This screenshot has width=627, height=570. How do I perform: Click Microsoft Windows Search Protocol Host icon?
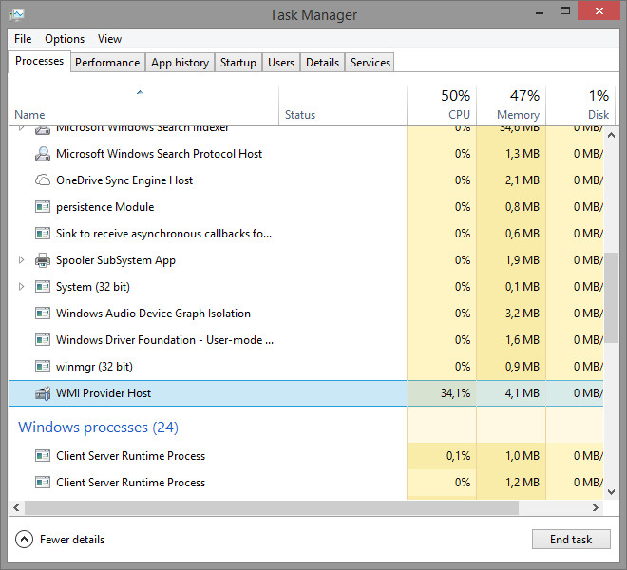pos(43,154)
